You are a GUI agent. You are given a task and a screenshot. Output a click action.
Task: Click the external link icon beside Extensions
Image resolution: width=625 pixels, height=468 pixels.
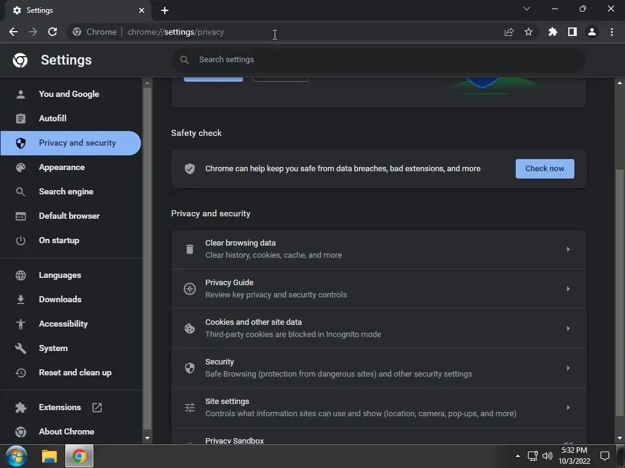[97, 408]
